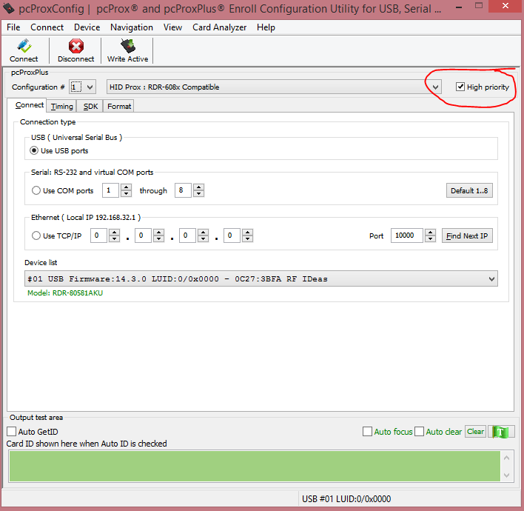This screenshot has width=524, height=511.
Task: Click the green T icon button
Action: coord(500,432)
